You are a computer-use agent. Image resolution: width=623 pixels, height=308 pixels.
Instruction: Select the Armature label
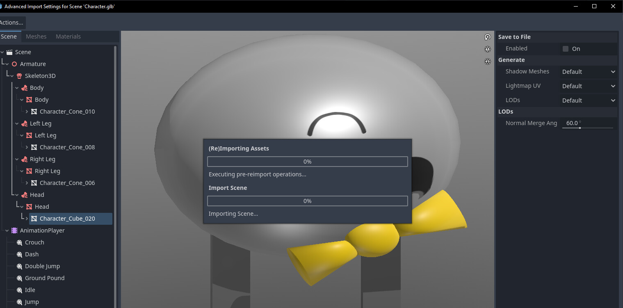33,64
